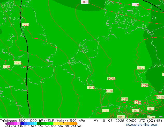Click the 546 legend value

pos(47,126)
